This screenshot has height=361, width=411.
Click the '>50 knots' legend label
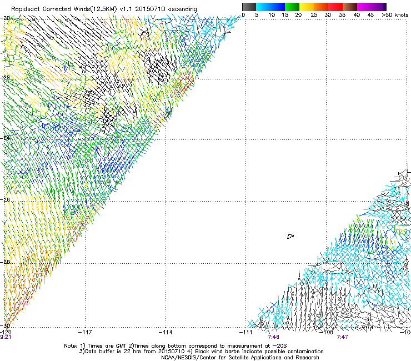coord(395,14)
